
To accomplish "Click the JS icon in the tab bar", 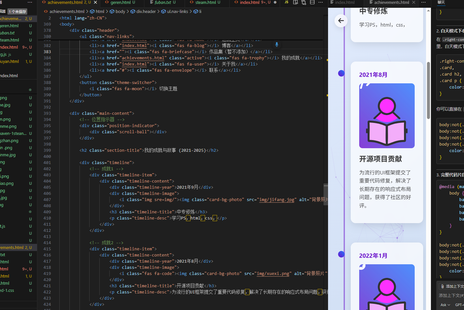I will [287, 2].
